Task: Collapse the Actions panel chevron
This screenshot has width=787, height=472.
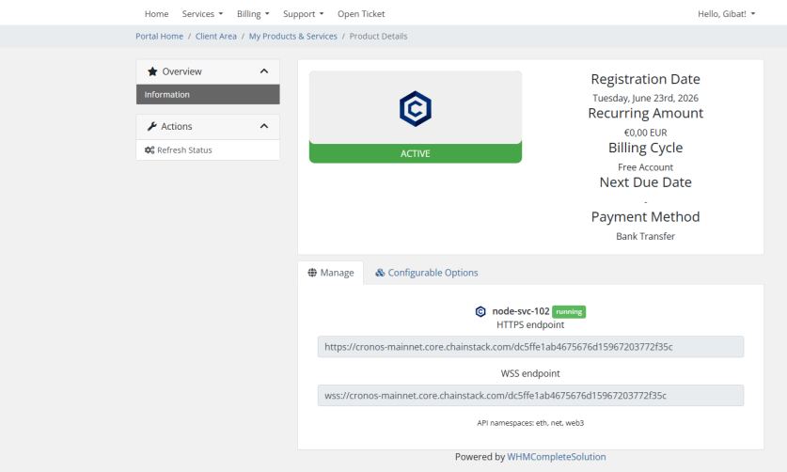Action: tap(264, 126)
